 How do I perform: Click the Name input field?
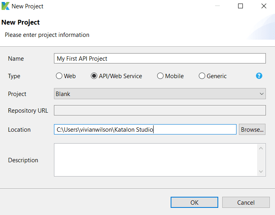160,58
